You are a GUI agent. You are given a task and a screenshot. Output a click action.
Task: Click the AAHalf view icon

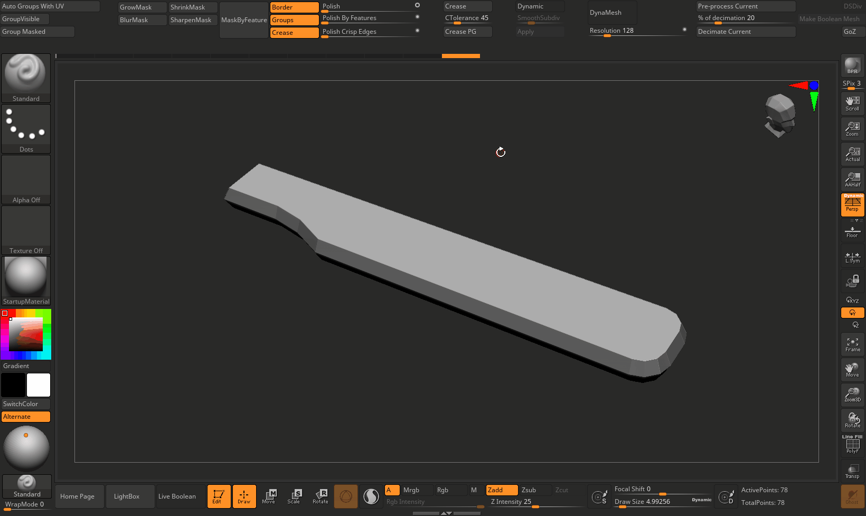(x=852, y=180)
